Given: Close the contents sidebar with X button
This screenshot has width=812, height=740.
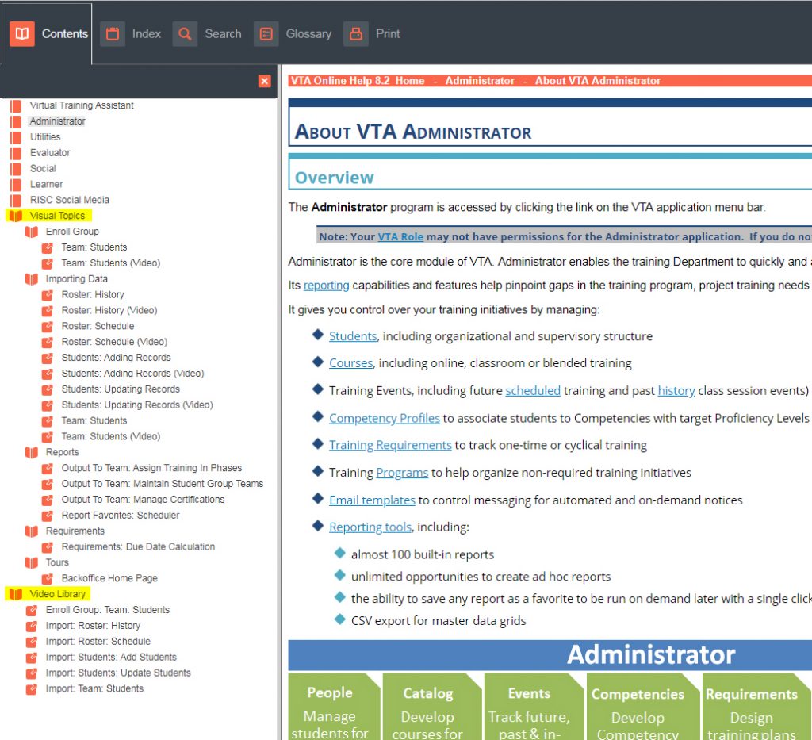Looking at the screenshot, I should [265, 81].
